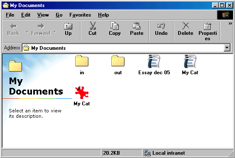Click the 'Local intranet' status text
Image resolution: width=235 pixels, height=158 pixels.
point(169,153)
